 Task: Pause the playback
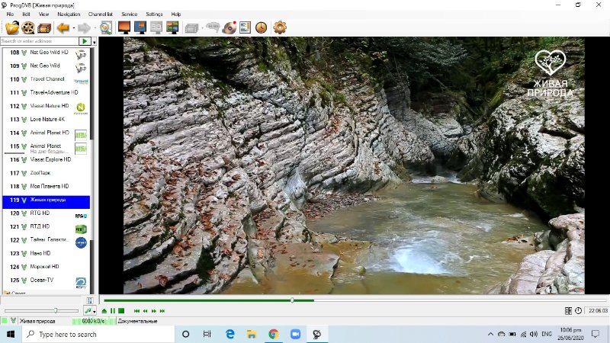coord(113,311)
